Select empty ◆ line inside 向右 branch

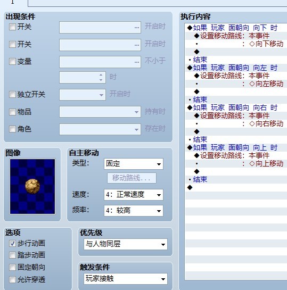pos(236,131)
